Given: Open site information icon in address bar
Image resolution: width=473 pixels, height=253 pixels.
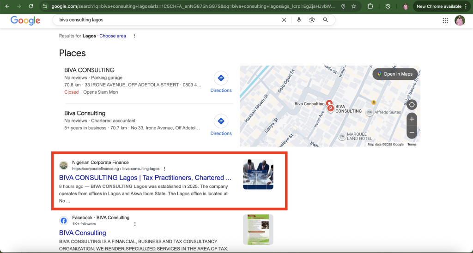Looking at the screenshot, I should tap(45, 6).
